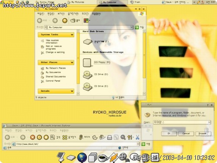Click Cancel in the Run dialog

tap(186, 133)
